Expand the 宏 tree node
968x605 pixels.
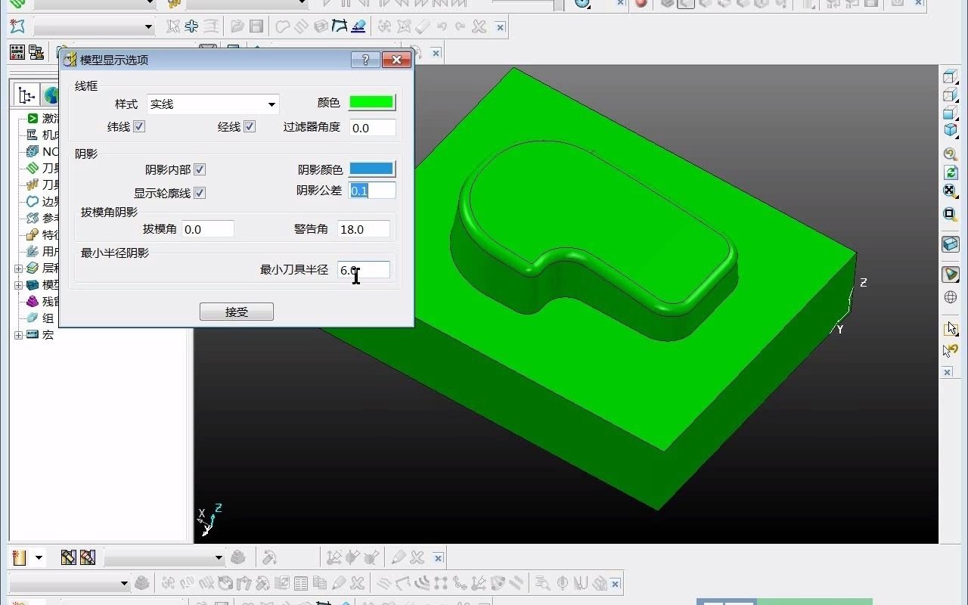pyautogui.click(x=18, y=334)
